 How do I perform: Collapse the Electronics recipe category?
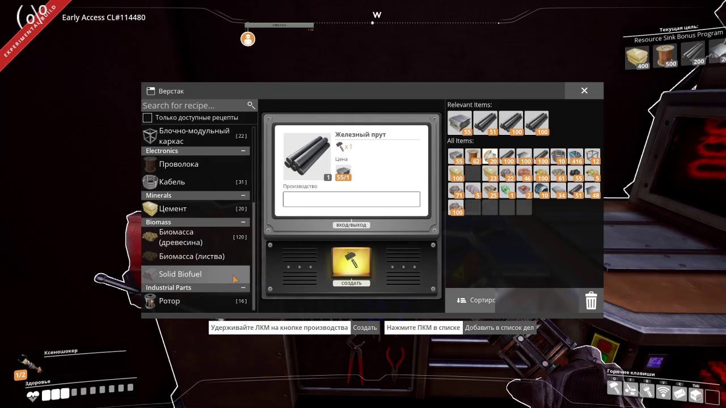(x=243, y=151)
